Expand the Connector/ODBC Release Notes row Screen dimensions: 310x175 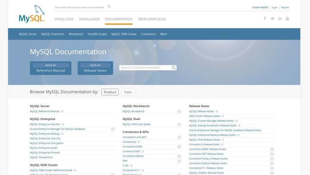[272, 149]
